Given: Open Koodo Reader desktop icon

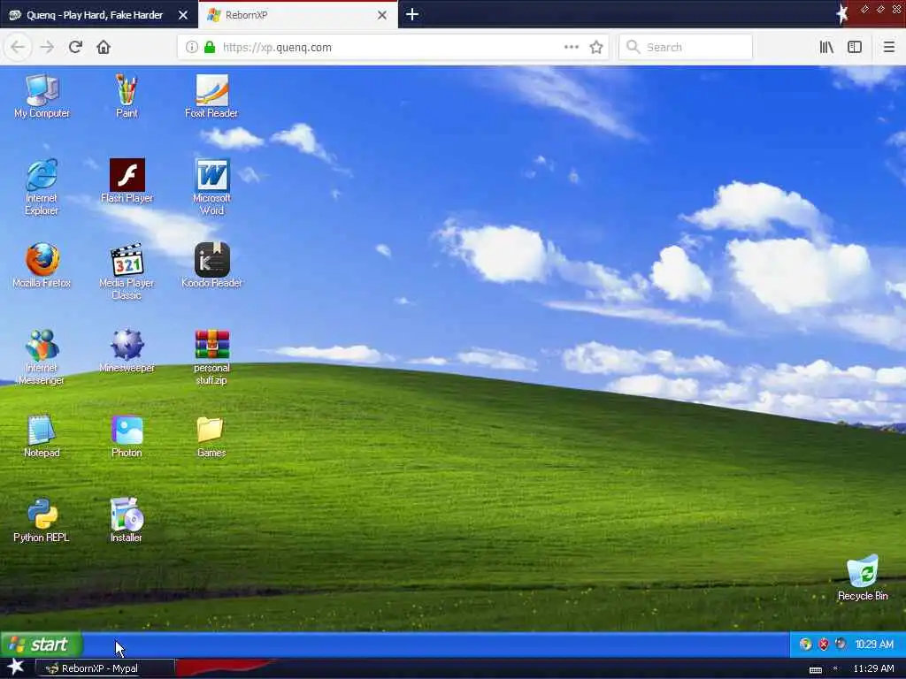Looking at the screenshot, I should 211,266.
